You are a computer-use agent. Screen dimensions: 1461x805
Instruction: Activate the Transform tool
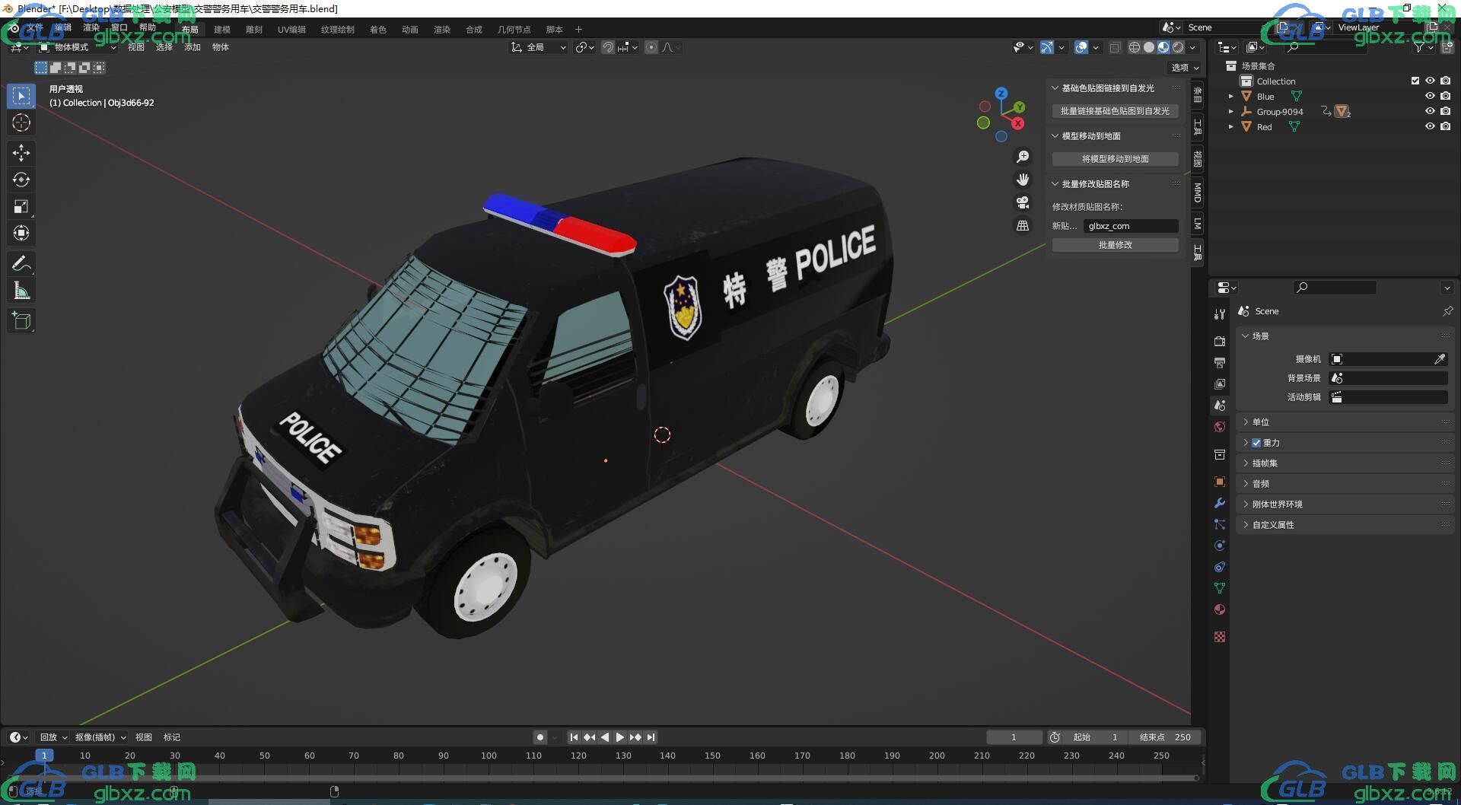coord(21,233)
